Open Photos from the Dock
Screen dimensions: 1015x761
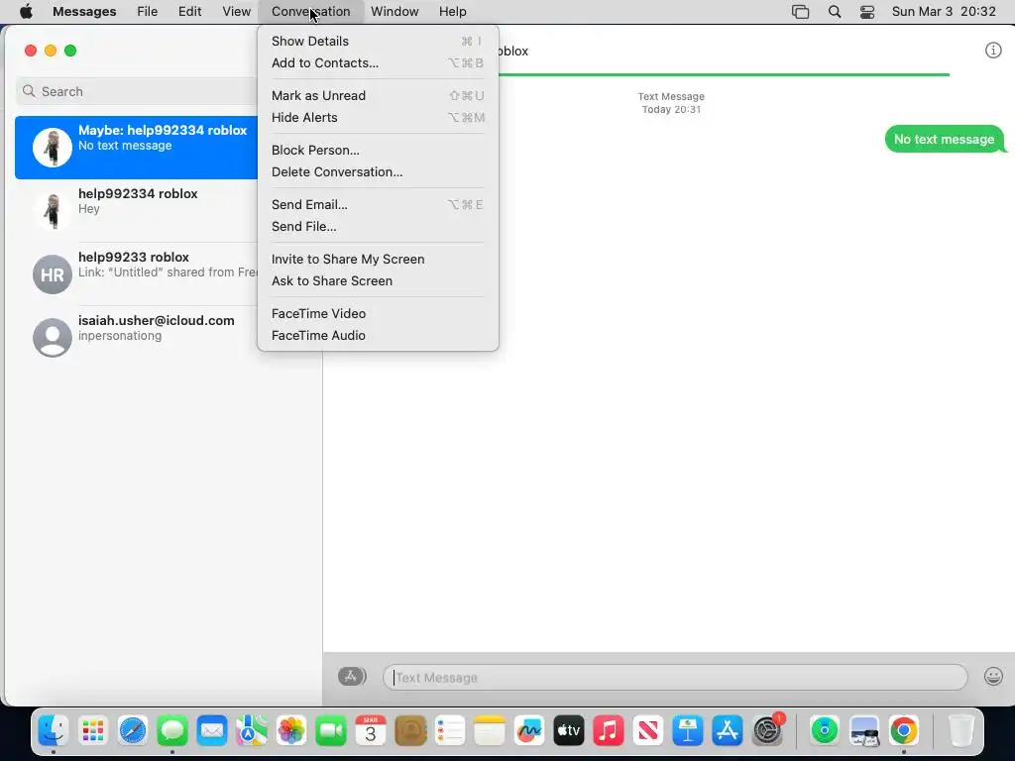[x=290, y=731]
